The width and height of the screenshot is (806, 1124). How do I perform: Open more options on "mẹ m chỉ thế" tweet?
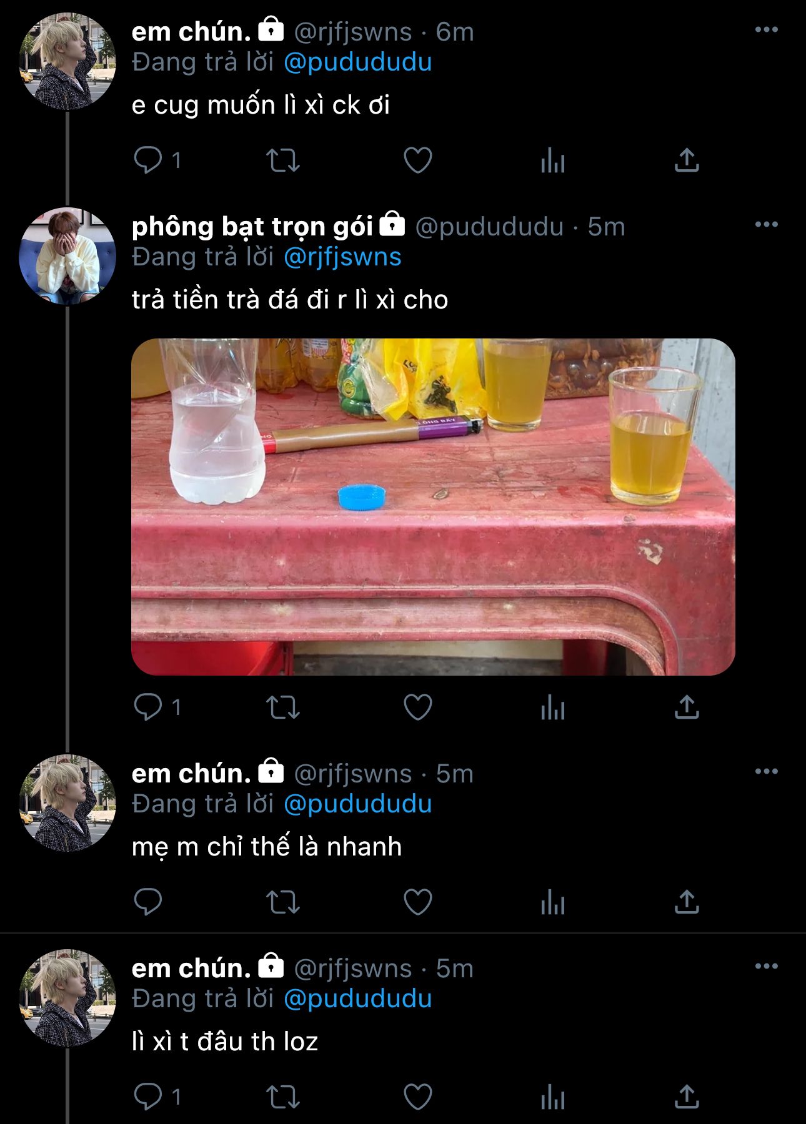[767, 771]
